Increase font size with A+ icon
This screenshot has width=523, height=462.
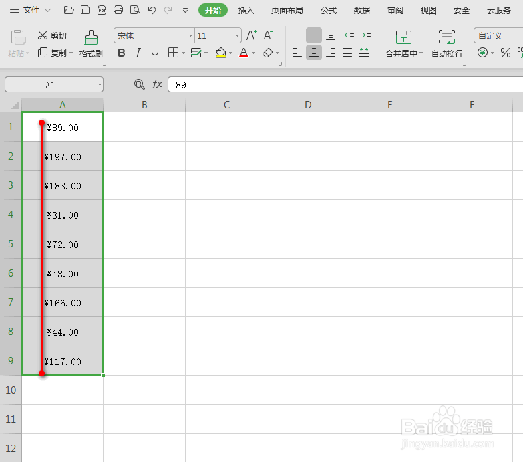point(251,35)
